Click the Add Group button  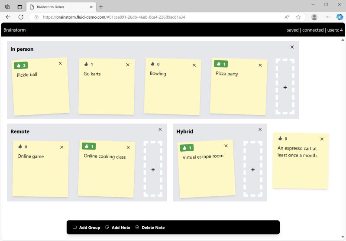coord(87,228)
